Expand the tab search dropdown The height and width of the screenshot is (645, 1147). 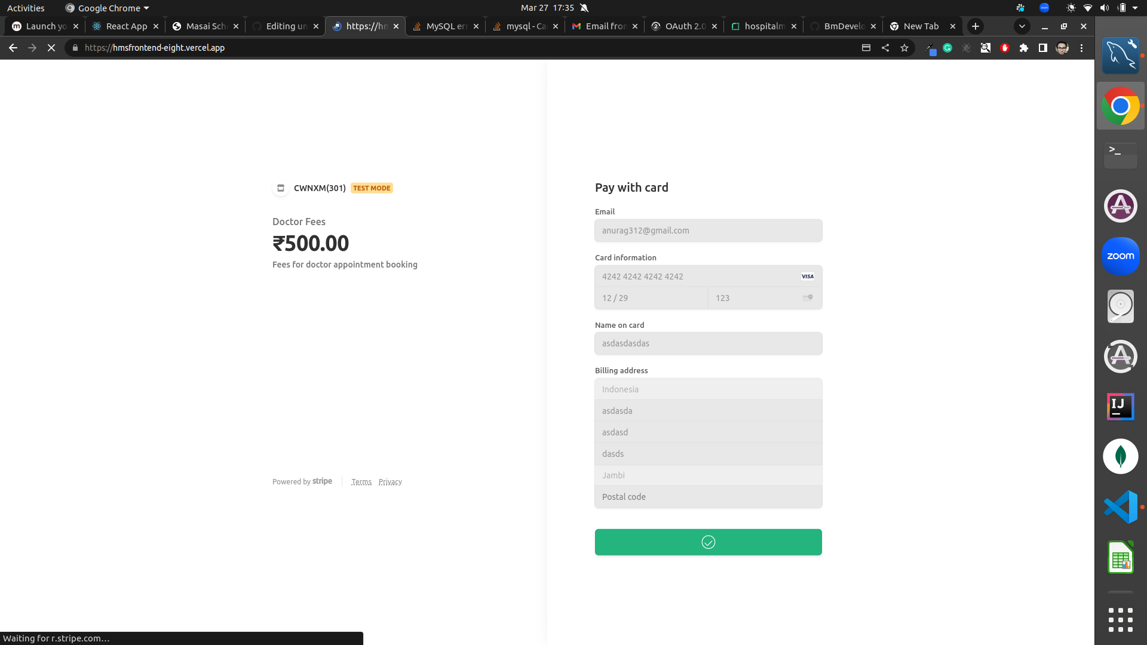pos(1022,26)
